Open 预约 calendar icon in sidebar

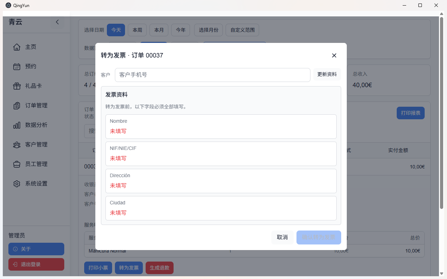[17, 67]
